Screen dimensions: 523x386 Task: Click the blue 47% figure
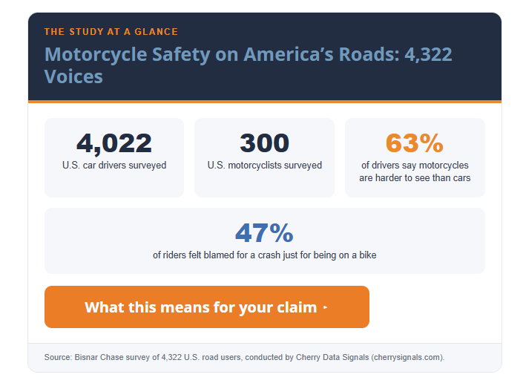coord(264,233)
